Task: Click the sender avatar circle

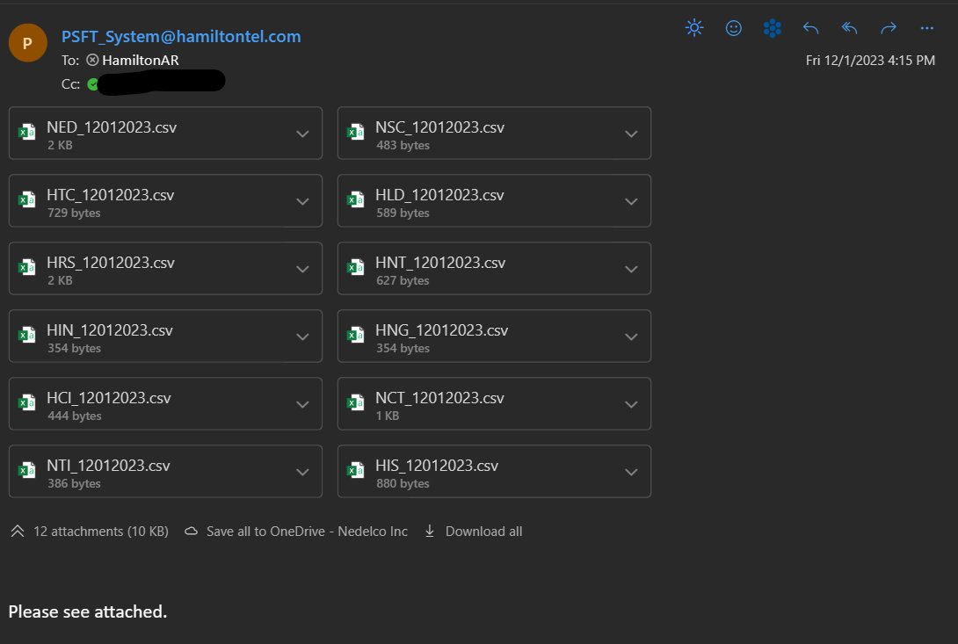Action: (x=27, y=41)
